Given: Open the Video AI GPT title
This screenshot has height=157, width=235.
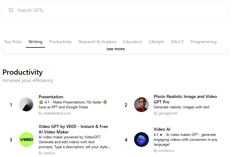Looking at the screenshot, I should tap(162, 129).
